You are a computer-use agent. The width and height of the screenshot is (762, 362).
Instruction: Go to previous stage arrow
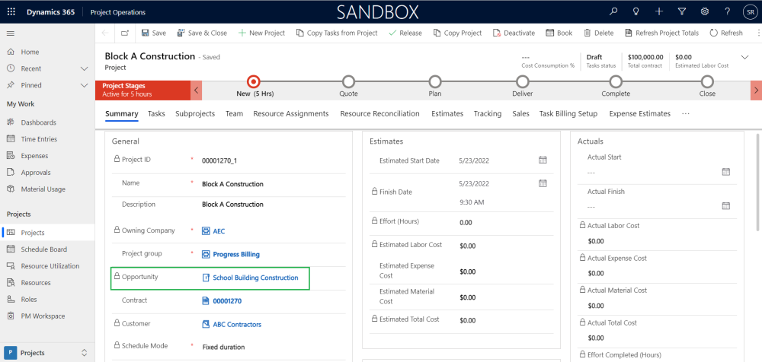pyautogui.click(x=196, y=90)
